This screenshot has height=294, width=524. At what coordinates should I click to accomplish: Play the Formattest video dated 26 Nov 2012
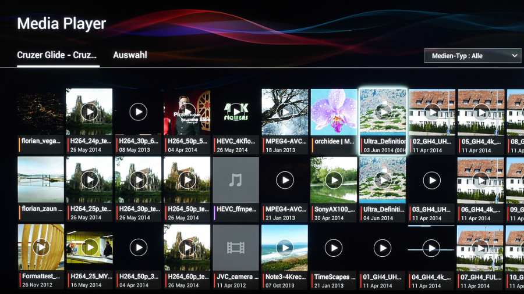pyautogui.click(x=41, y=248)
